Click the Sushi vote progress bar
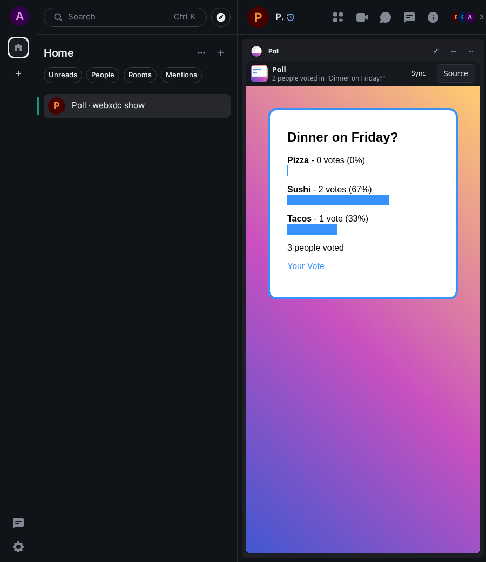The image size is (486, 562). tap(337, 200)
